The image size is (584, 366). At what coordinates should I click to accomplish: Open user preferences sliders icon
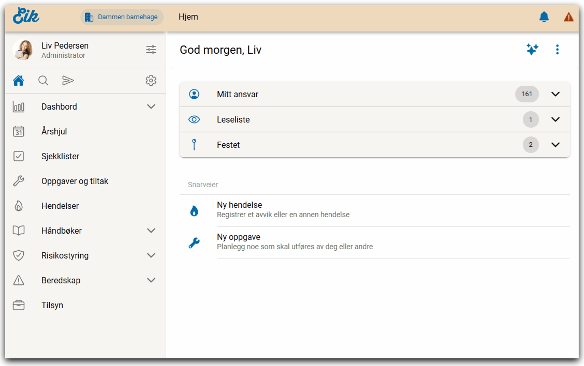[x=151, y=50]
